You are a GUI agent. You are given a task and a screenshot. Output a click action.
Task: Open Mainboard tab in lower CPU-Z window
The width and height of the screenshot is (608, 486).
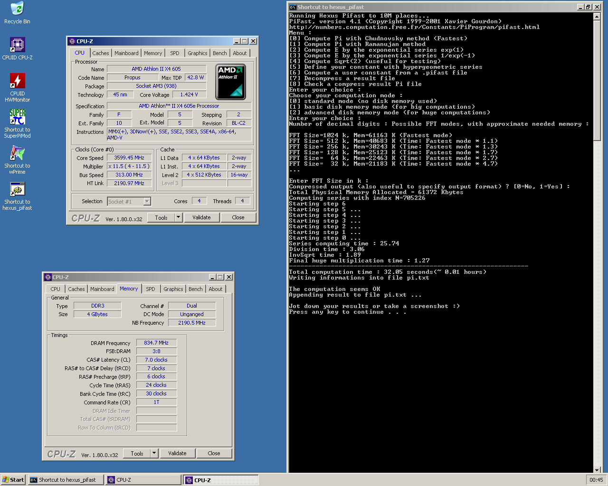coord(102,289)
